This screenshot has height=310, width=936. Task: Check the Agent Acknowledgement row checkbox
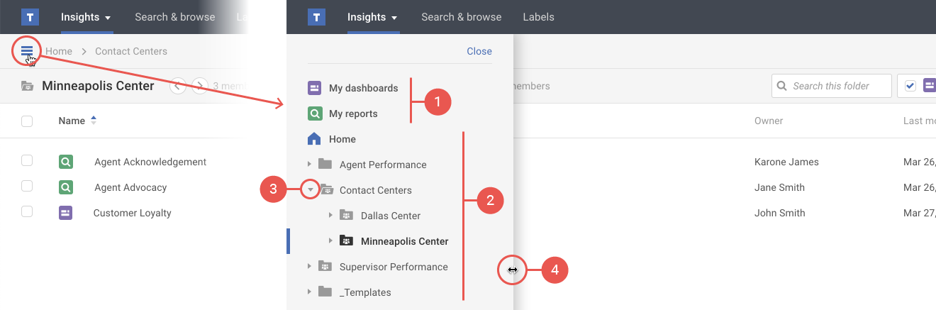point(27,161)
